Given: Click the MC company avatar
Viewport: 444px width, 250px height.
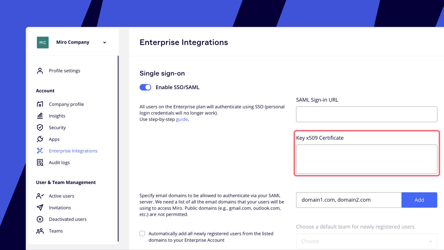Looking at the screenshot, I should coord(42,42).
